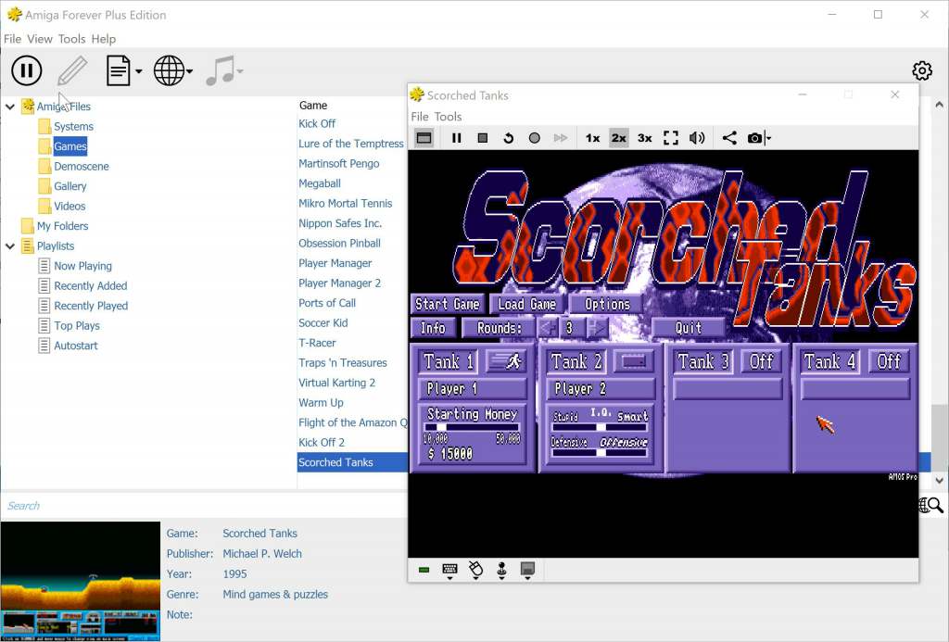Image resolution: width=949 pixels, height=642 pixels.
Task: Open the mouse options in the status bar
Action: click(475, 570)
